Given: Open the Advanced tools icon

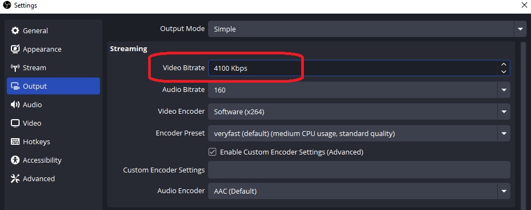Looking at the screenshot, I should click(15, 178).
